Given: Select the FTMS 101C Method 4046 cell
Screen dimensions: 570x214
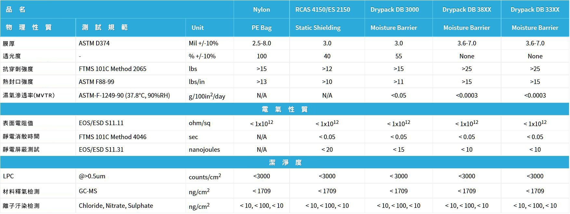Looking at the screenshot, I should coord(112,137).
